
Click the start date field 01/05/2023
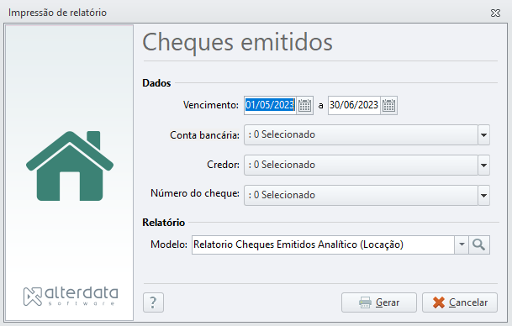point(270,105)
